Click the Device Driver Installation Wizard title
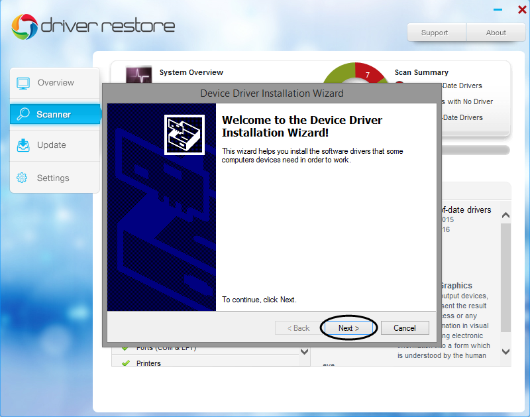Image resolution: width=530 pixels, height=417 pixels. (272, 93)
